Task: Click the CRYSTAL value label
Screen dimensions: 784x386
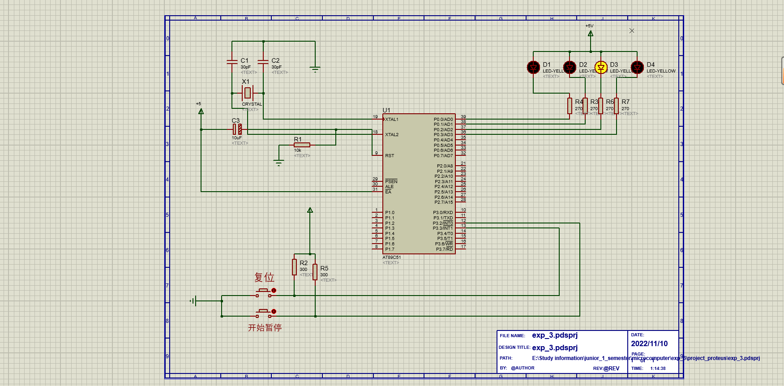Action: pyautogui.click(x=252, y=104)
